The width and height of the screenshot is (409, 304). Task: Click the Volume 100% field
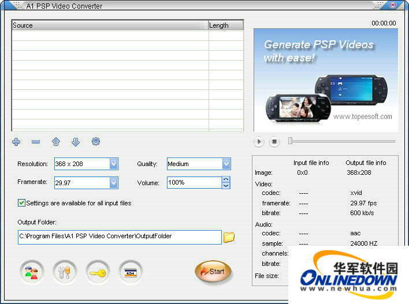coord(194,182)
